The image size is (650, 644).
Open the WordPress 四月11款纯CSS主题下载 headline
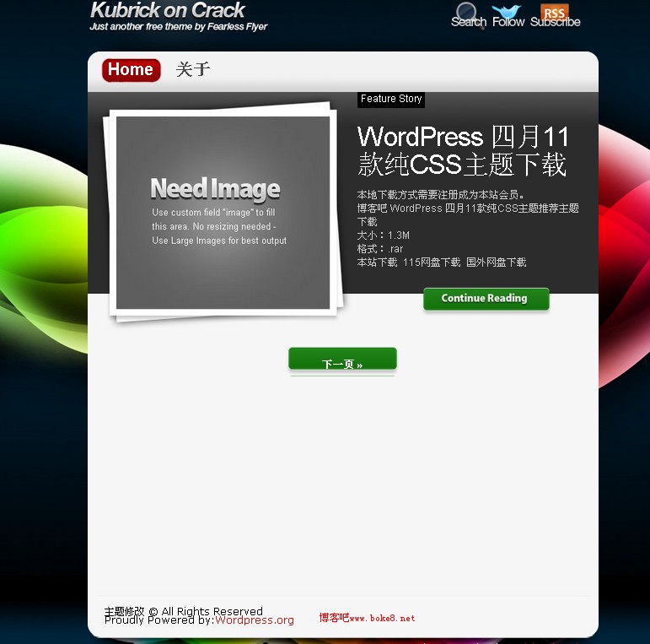tap(463, 150)
